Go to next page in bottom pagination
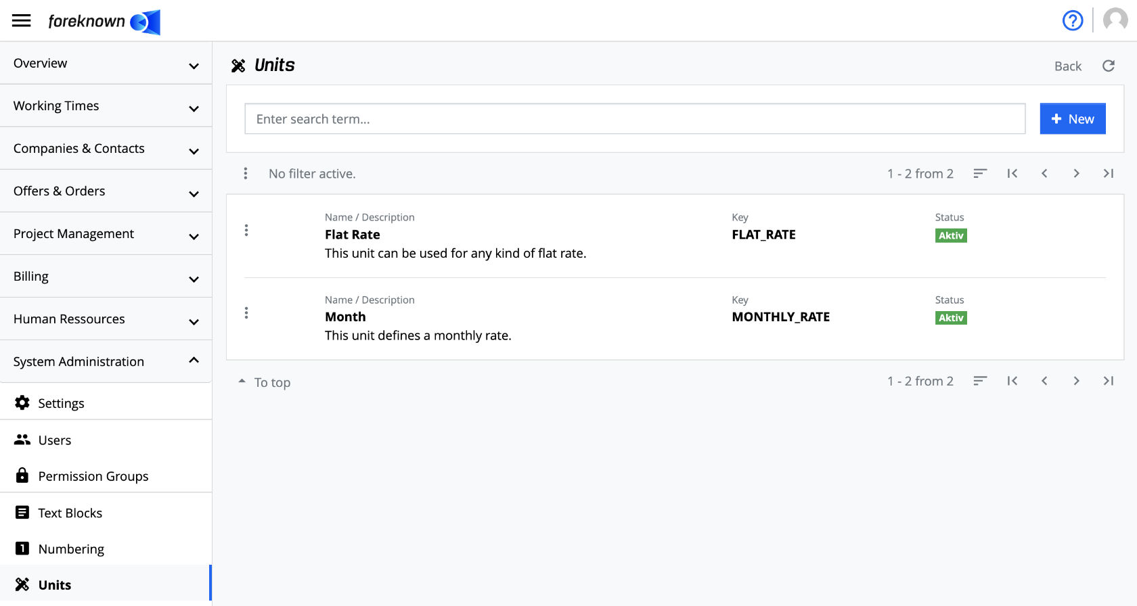This screenshot has width=1137, height=606. 1076,381
